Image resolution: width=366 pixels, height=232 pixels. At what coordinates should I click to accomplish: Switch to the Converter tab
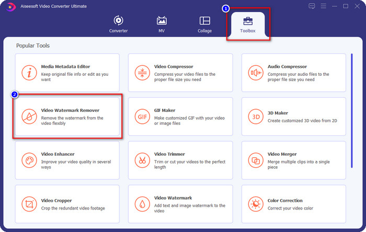pos(118,25)
